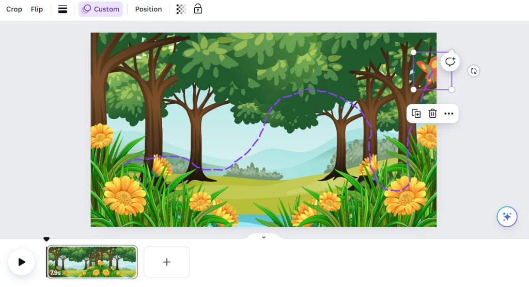Open the transparency checkerboard icon
Image resolution: width=529 pixels, height=287 pixels.
[x=181, y=9]
